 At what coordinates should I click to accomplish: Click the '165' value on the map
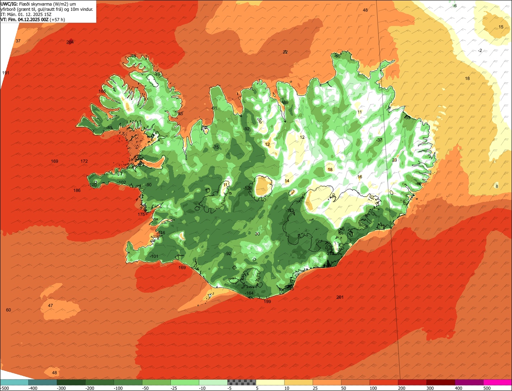click(x=102, y=92)
